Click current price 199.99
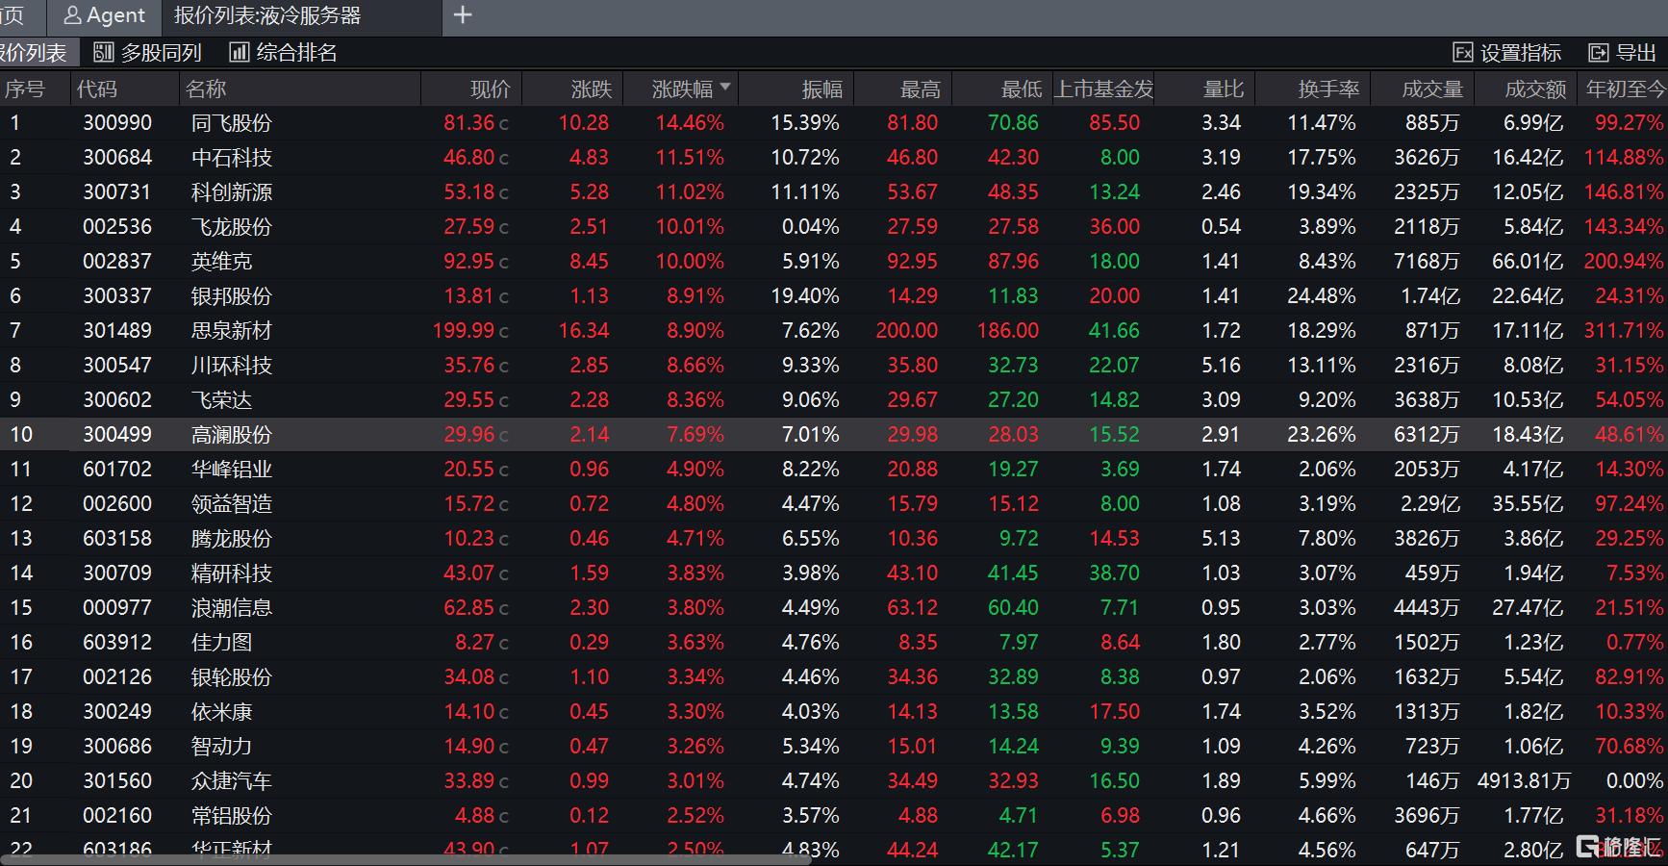This screenshot has width=1668, height=866. pos(464,331)
